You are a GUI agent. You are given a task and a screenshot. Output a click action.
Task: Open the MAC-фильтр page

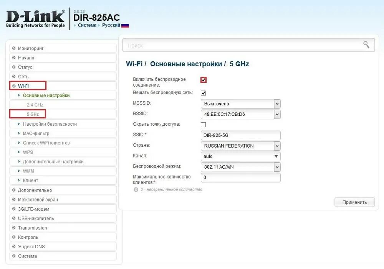coord(63,133)
